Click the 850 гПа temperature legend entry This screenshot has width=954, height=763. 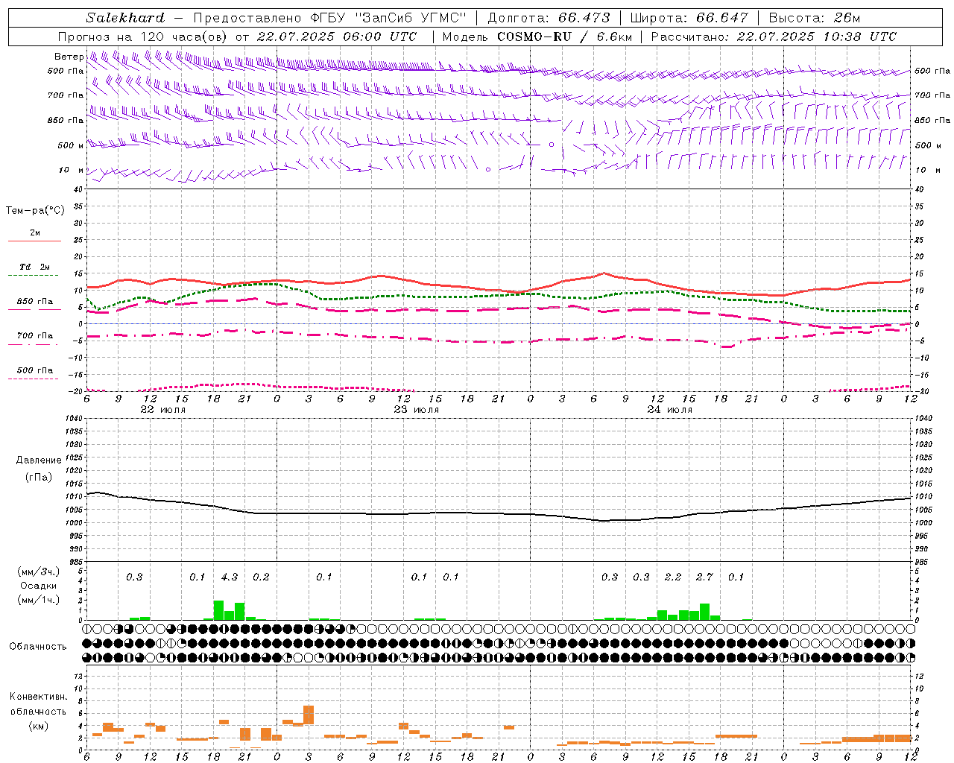(35, 302)
